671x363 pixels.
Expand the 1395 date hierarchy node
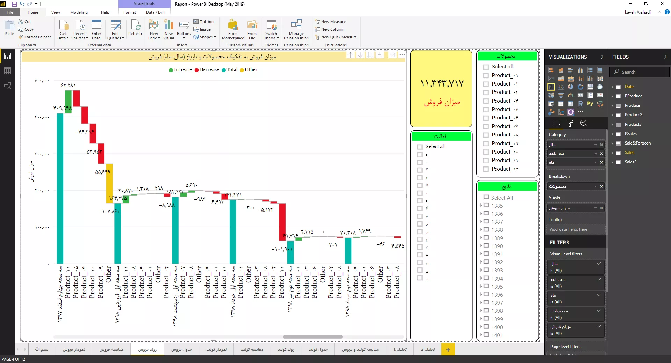481,287
